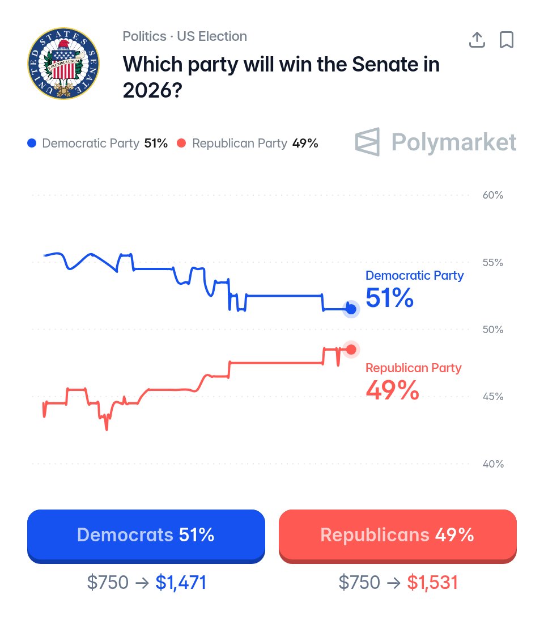Click the $1,471 Democrats payout amount

pos(181,583)
